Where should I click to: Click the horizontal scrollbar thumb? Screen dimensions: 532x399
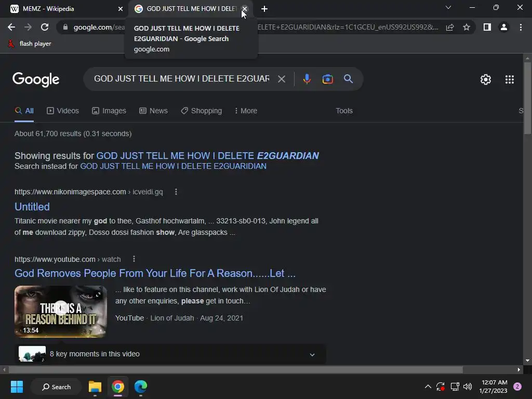[236, 369]
